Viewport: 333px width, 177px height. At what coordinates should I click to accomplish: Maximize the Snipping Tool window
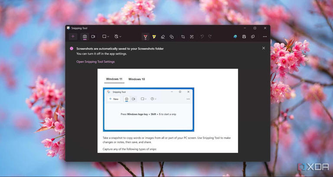click(255, 28)
